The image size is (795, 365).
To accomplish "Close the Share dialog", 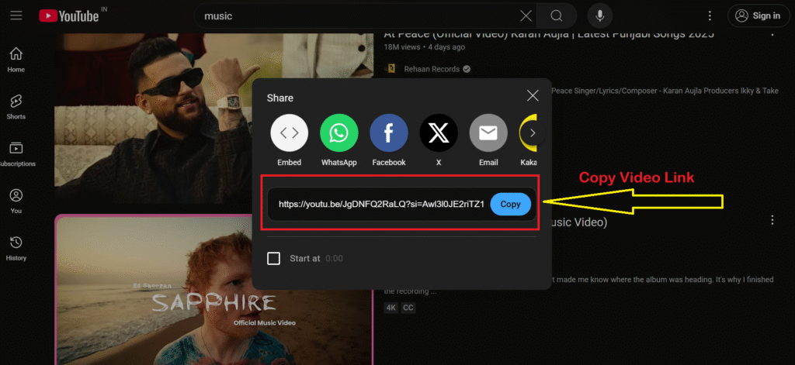I will [x=533, y=95].
